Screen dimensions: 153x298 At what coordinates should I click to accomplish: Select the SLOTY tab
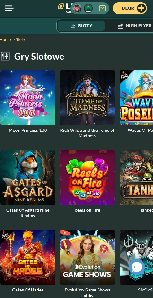pos(81,26)
